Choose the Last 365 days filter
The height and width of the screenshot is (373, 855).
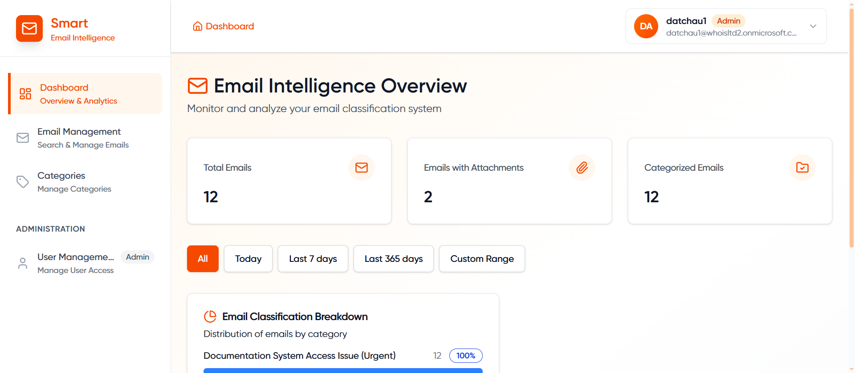393,259
